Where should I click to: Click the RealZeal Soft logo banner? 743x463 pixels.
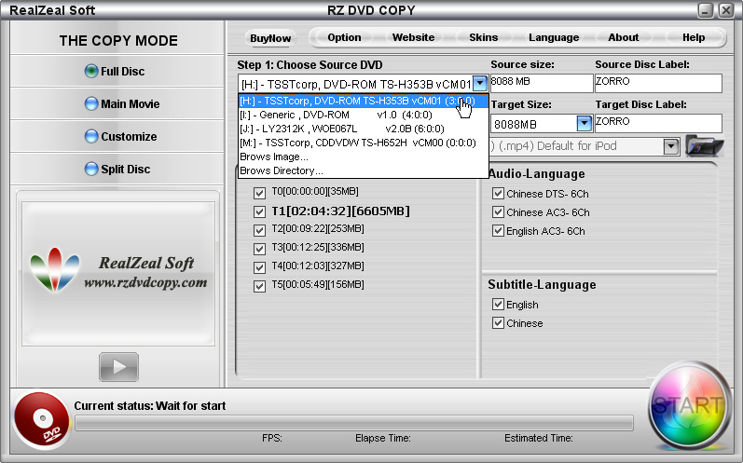point(118,274)
